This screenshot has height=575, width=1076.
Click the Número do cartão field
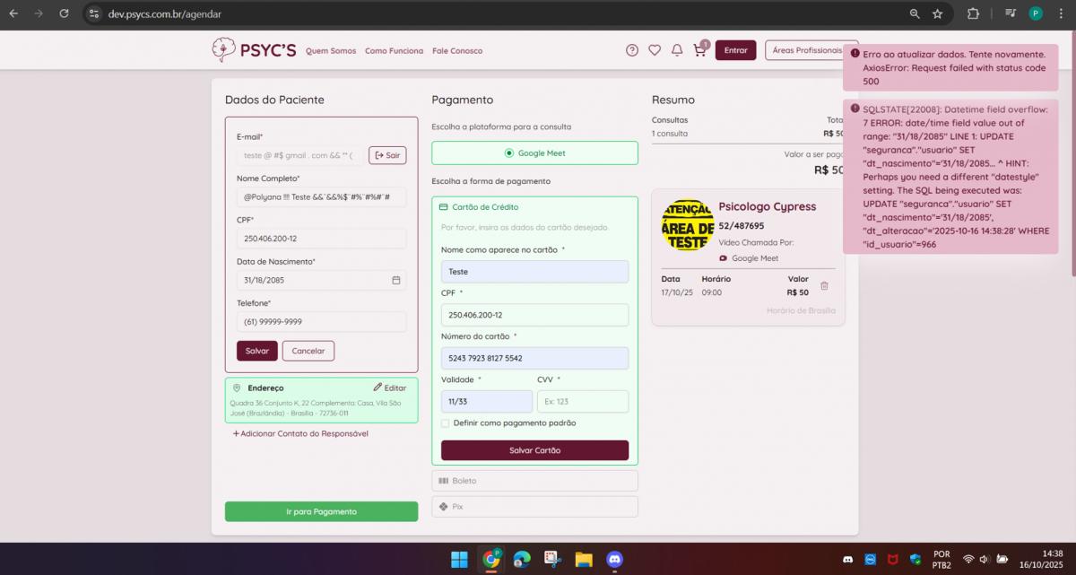534,358
